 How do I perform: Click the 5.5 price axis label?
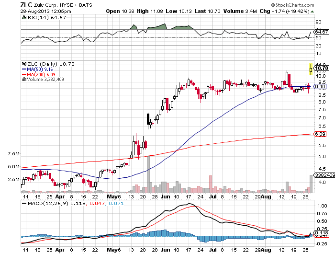pos(322,146)
